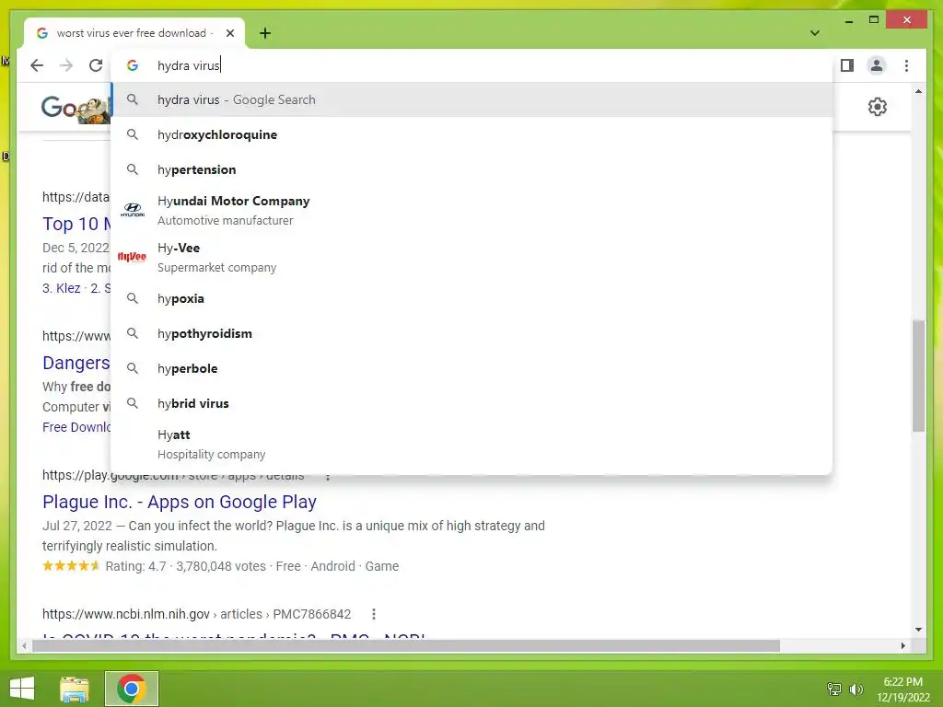The height and width of the screenshot is (707, 943).
Task: Toggle the browser side panel icon
Action: (847, 65)
